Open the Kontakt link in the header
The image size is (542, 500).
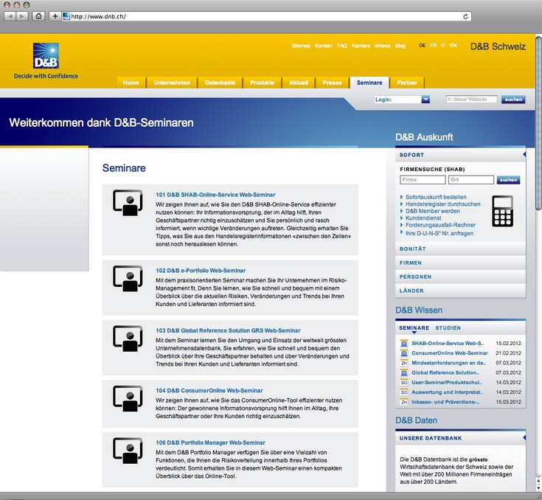pyautogui.click(x=323, y=46)
